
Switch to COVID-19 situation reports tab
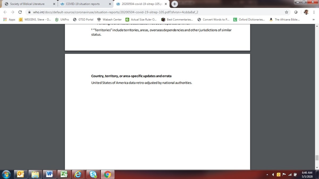coord(83,4)
